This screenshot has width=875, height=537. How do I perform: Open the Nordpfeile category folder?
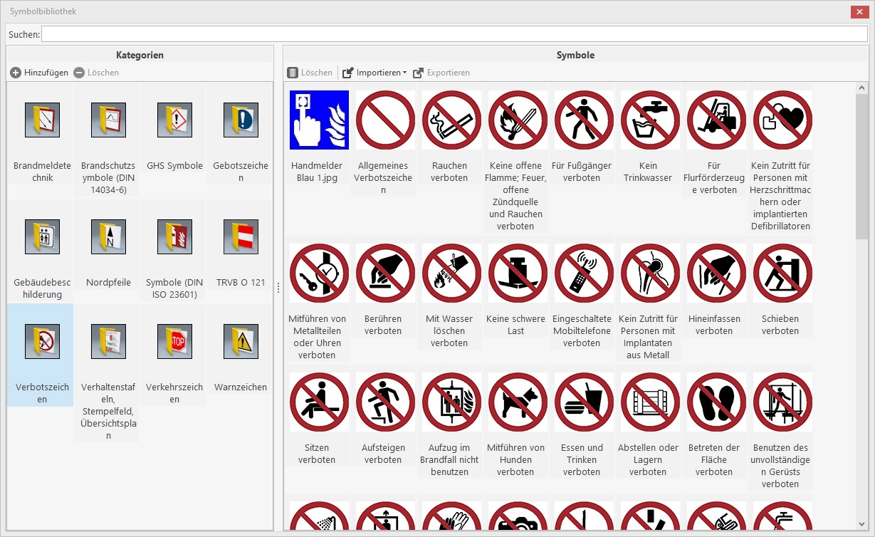(108, 237)
